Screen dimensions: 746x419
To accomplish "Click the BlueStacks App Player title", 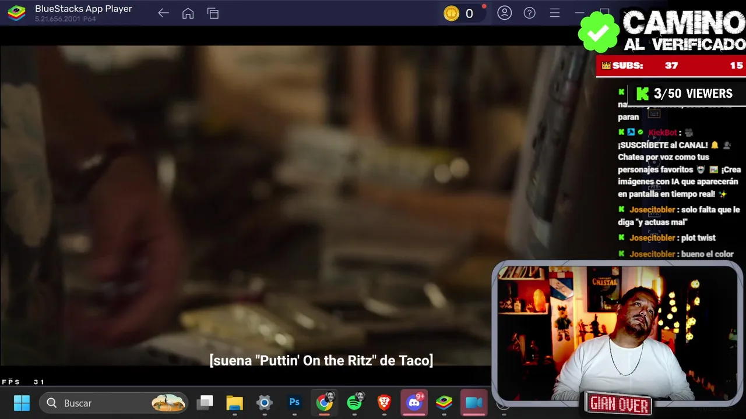I will click(x=83, y=9).
